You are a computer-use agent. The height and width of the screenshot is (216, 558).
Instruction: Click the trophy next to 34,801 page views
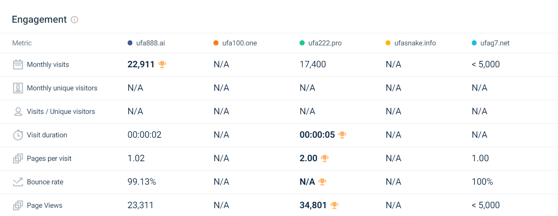coord(334,205)
